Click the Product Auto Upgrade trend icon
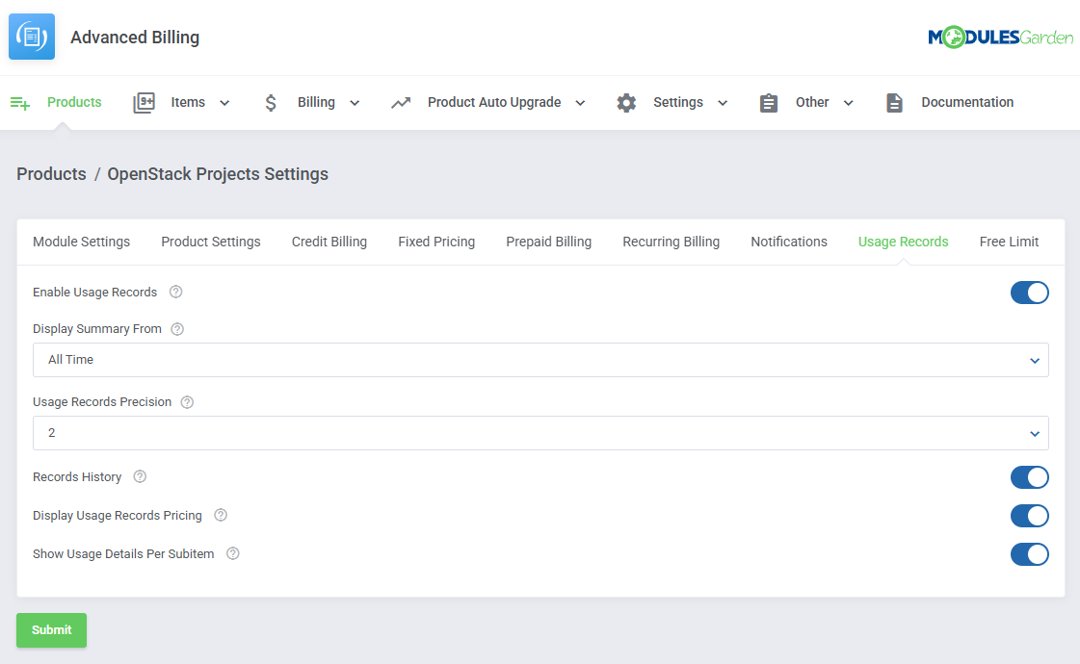Viewport: 1080px width, 664px height. pos(401,103)
